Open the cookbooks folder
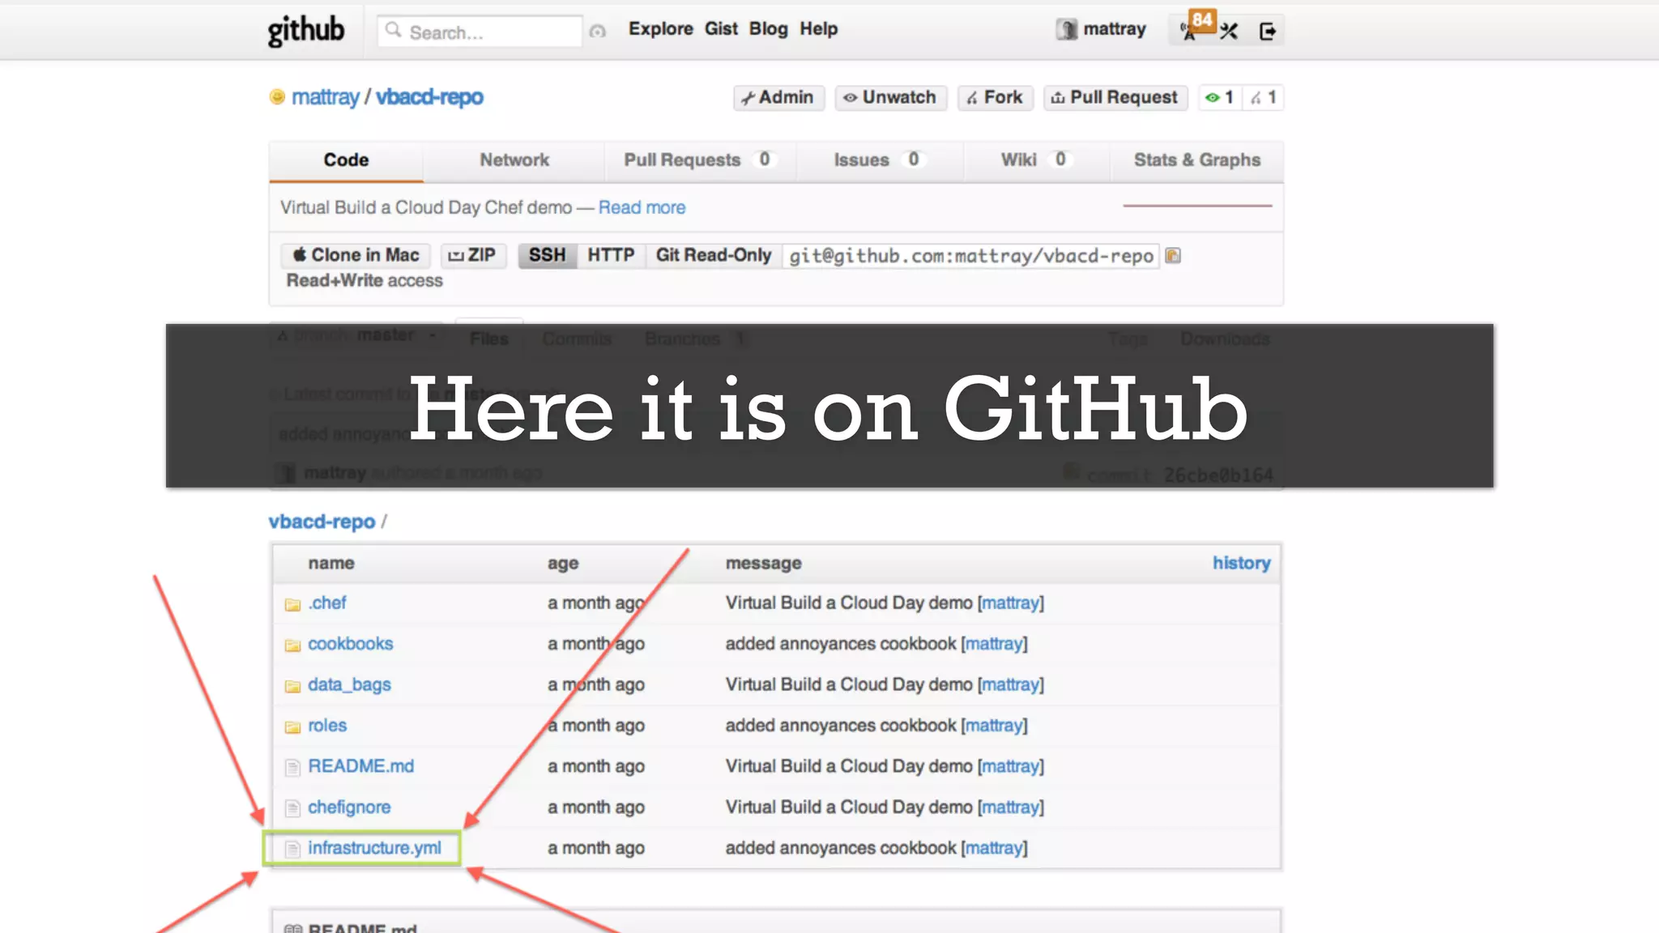 (x=350, y=644)
